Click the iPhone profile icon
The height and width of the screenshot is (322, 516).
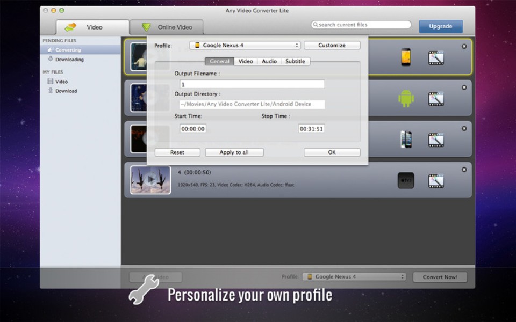click(x=406, y=140)
